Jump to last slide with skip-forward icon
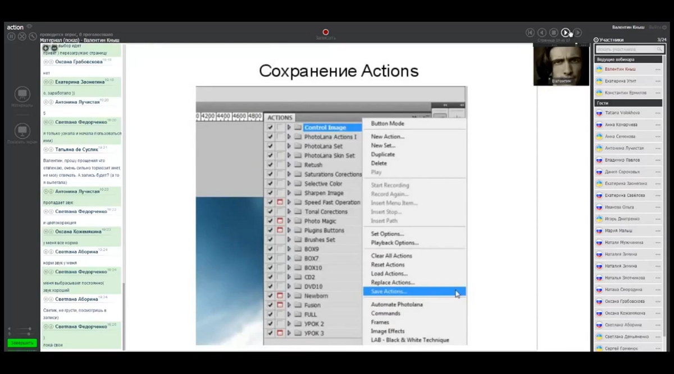The image size is (674, 374). point(577,33)
